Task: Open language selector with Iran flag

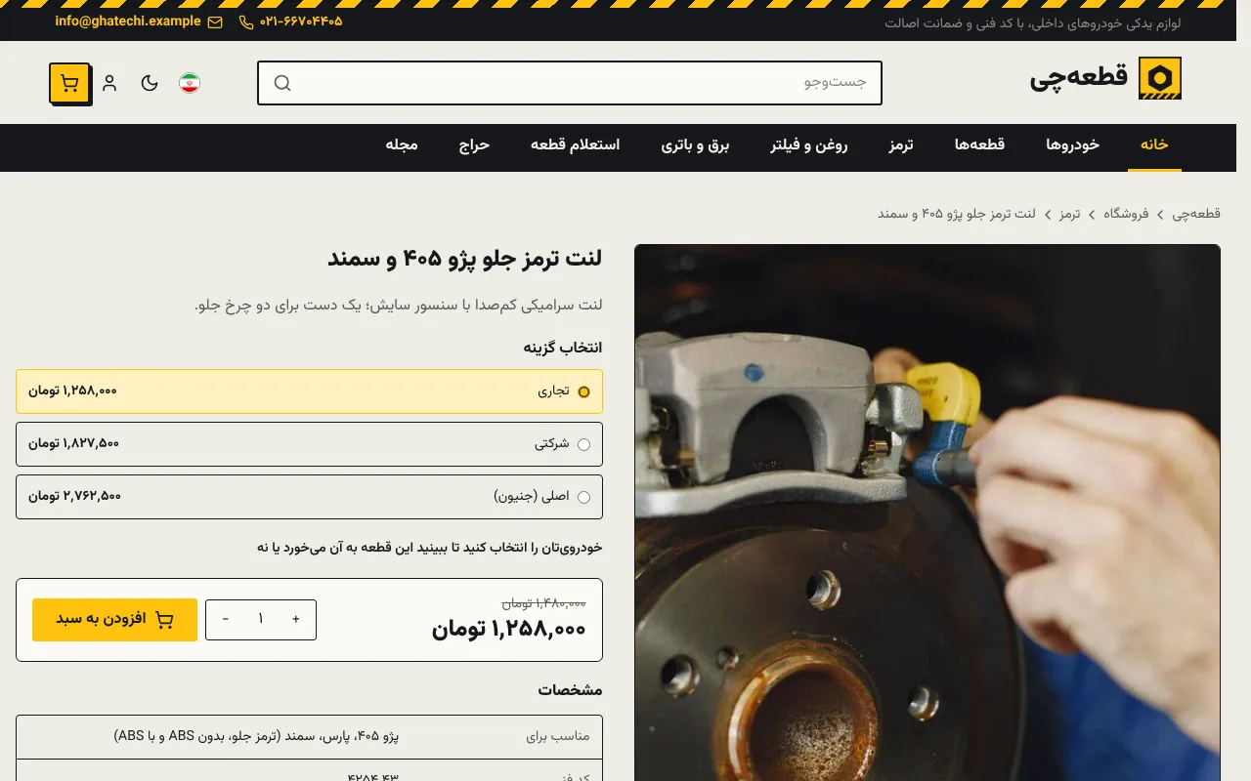Action: coord(190,83)
